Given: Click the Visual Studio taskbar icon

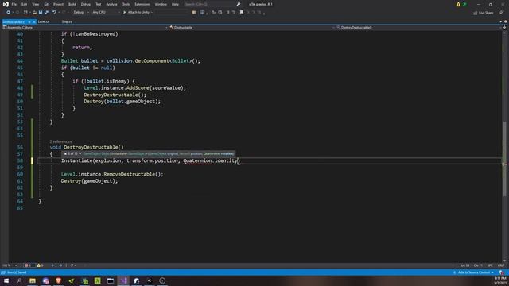Looking at the screenshot, I should (123, 280).
